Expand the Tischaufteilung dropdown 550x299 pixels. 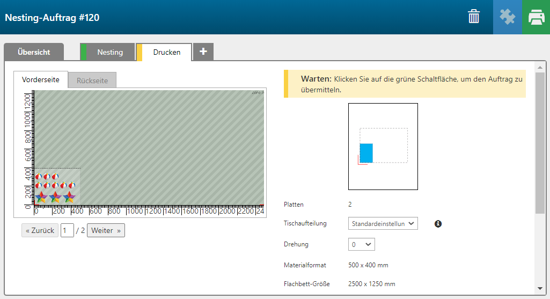[383, 224]
